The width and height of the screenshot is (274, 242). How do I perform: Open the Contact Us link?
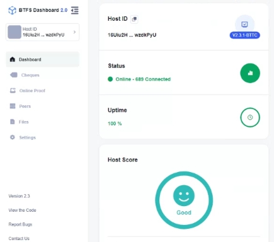click(19, 238)
